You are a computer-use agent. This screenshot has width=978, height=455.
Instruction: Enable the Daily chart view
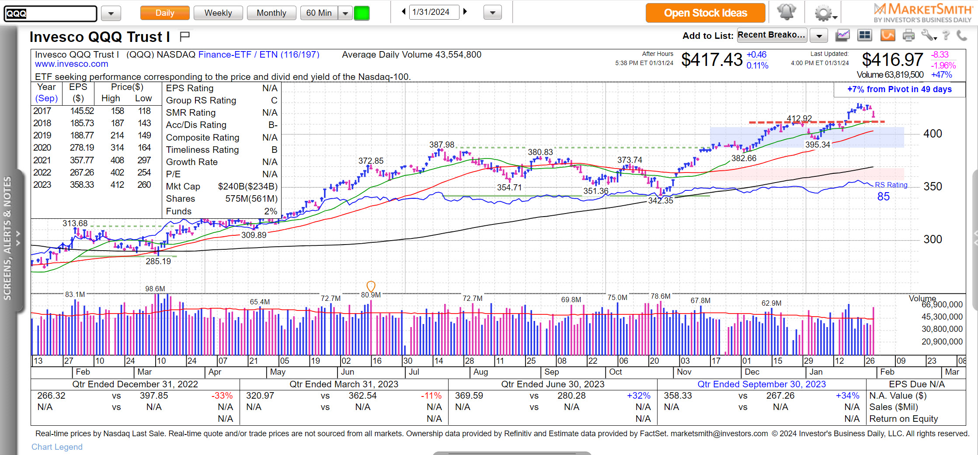165,13
